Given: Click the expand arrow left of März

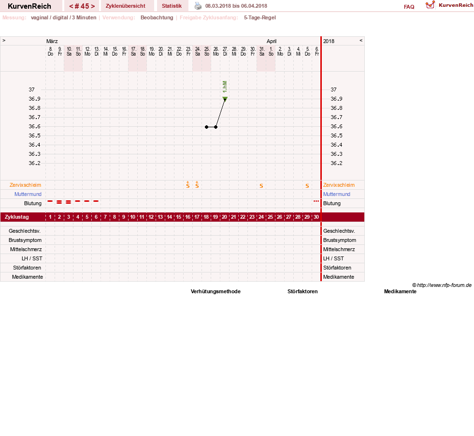Looking at the screenshot, I should pos(4,41).
